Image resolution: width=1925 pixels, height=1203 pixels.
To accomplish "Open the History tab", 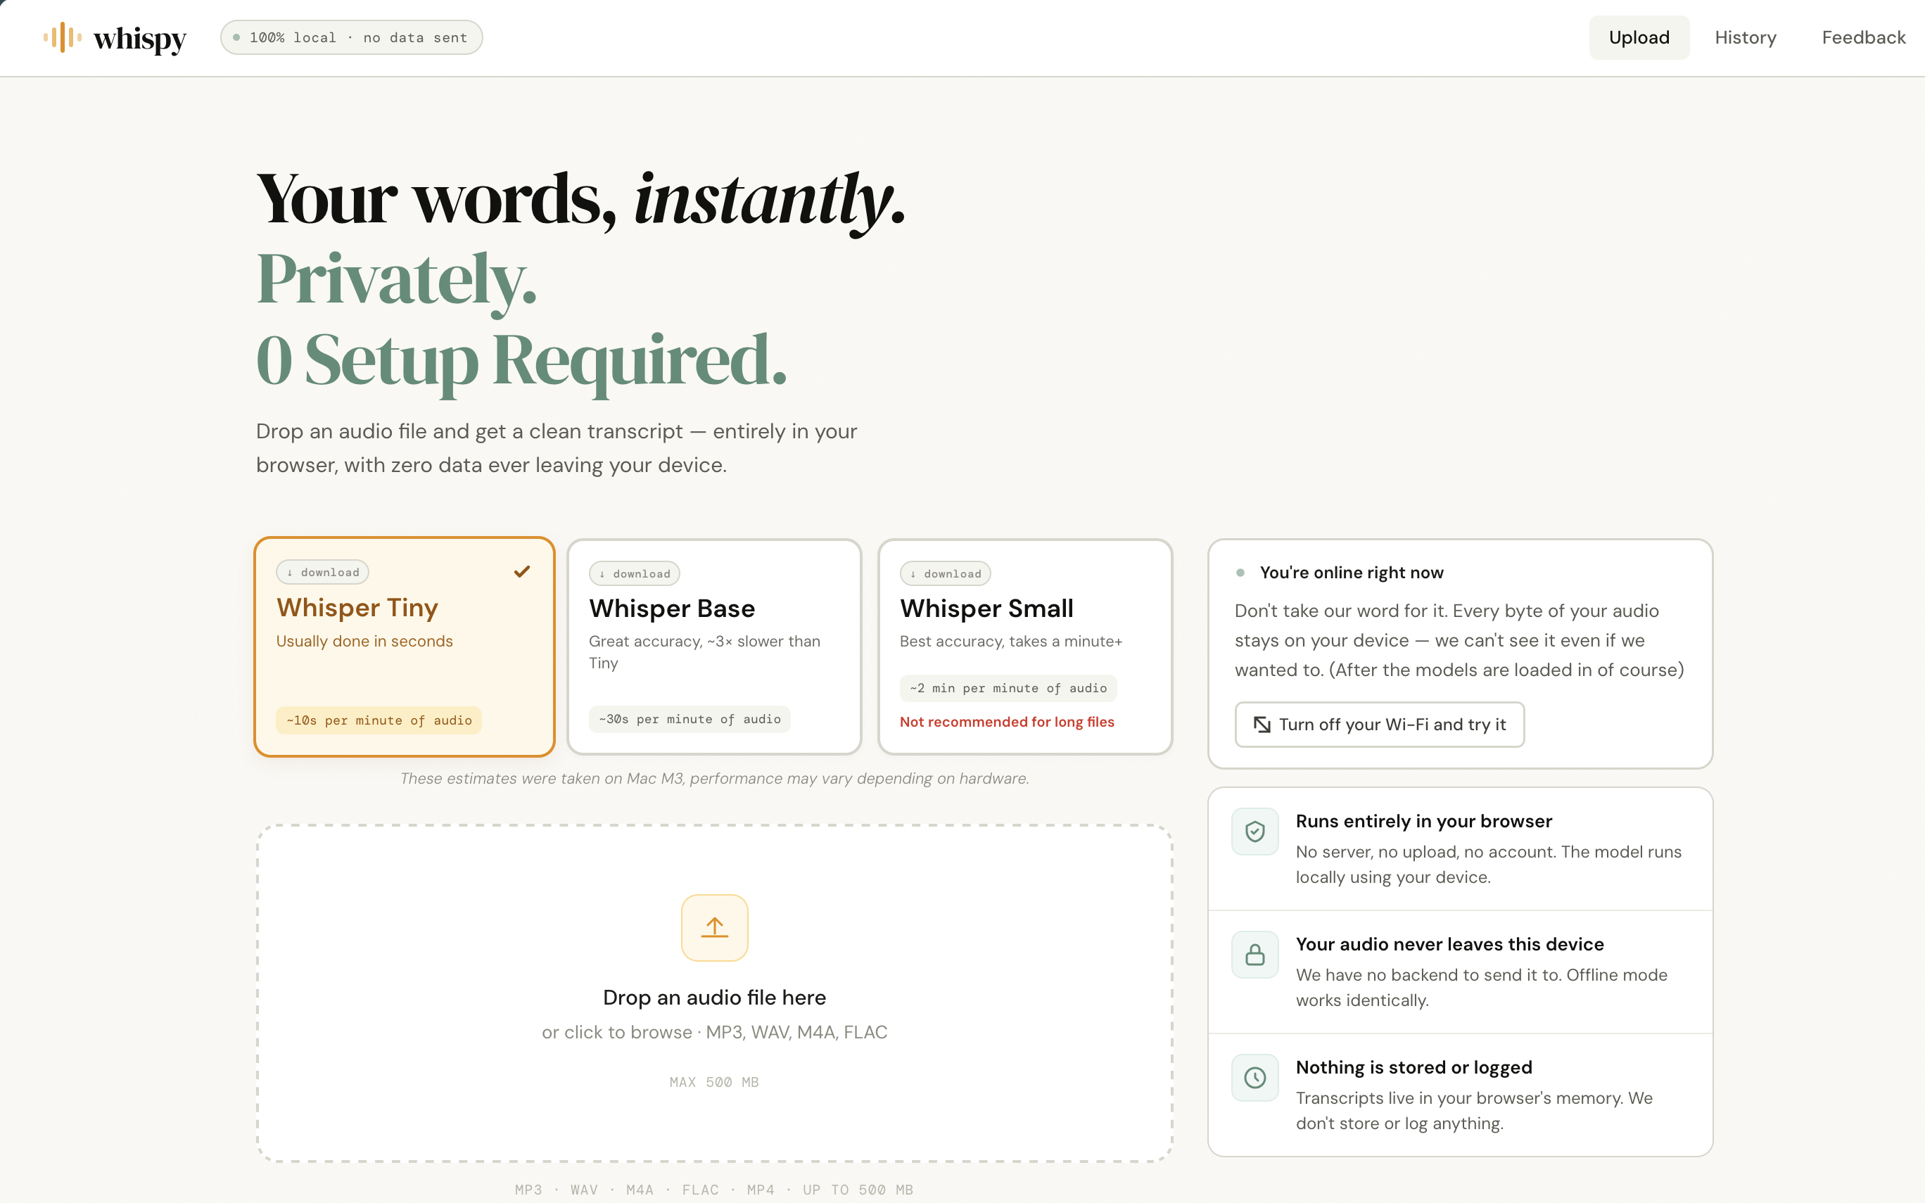I will coord(1745,37).
